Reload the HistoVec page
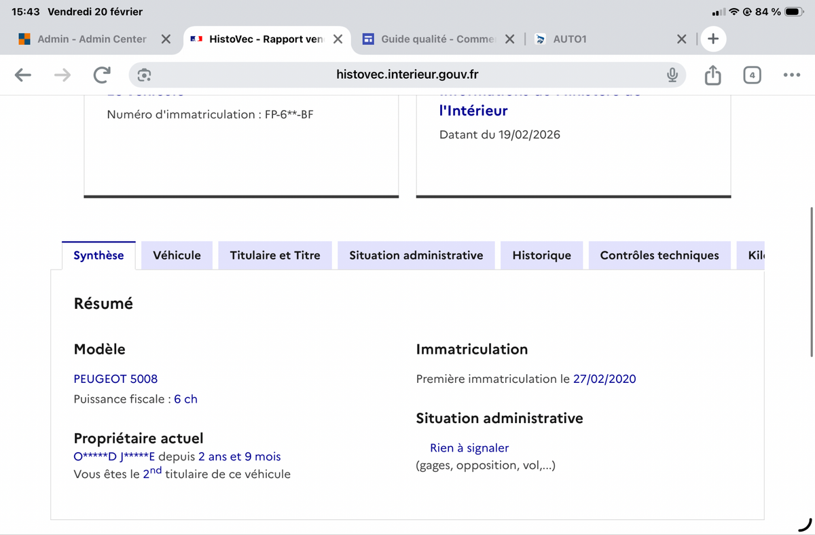 click(102, 75)
